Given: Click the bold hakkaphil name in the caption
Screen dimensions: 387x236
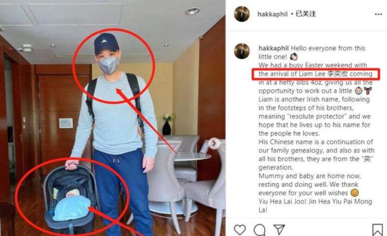Looking at the screenshot, I should [x=274, y=48].
